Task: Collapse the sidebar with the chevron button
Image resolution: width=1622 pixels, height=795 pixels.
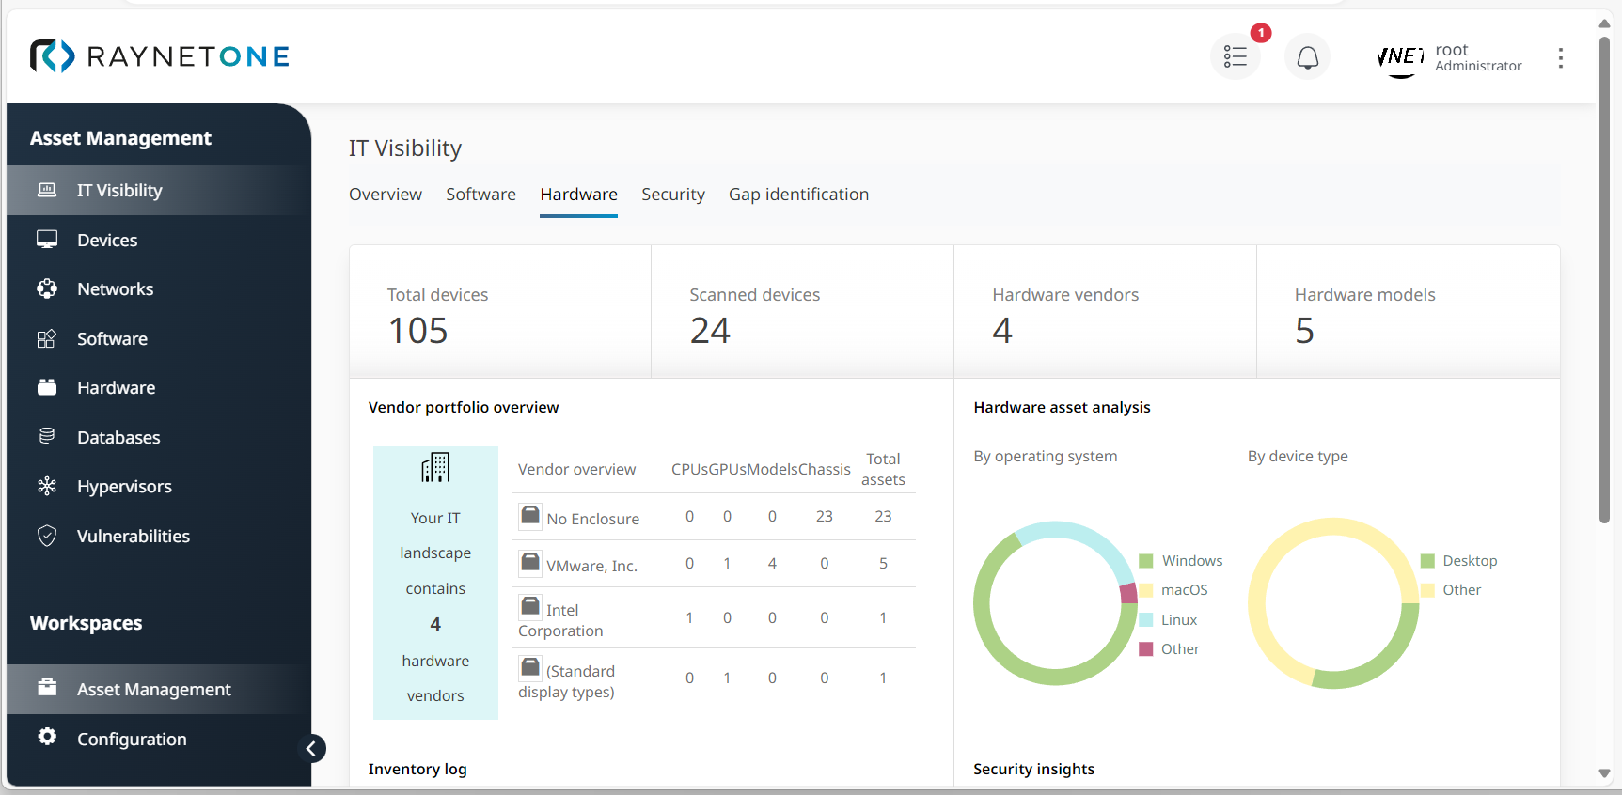Action: [311, 748]
